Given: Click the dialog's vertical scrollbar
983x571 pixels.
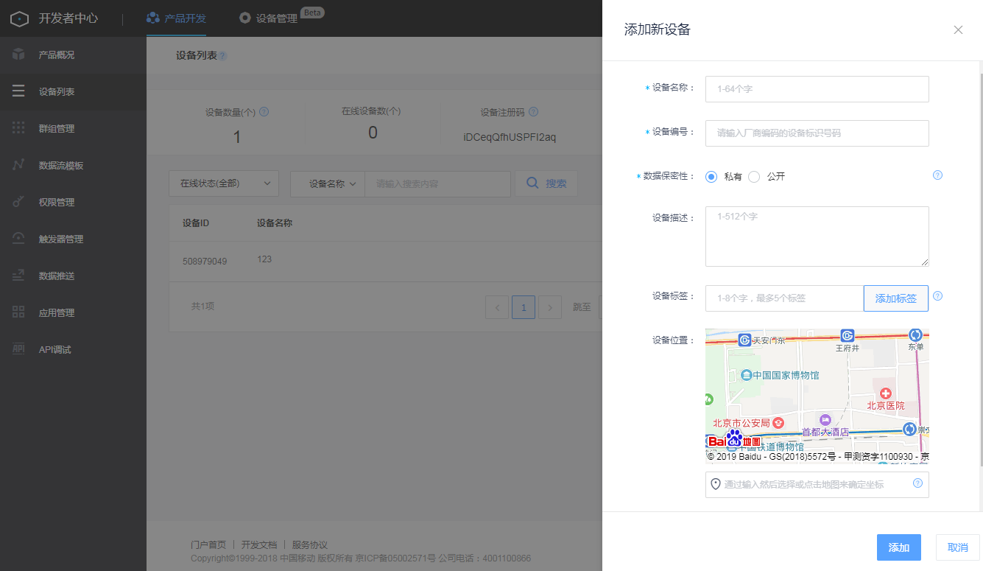Looking at the screenshot, I should (981, 270).
